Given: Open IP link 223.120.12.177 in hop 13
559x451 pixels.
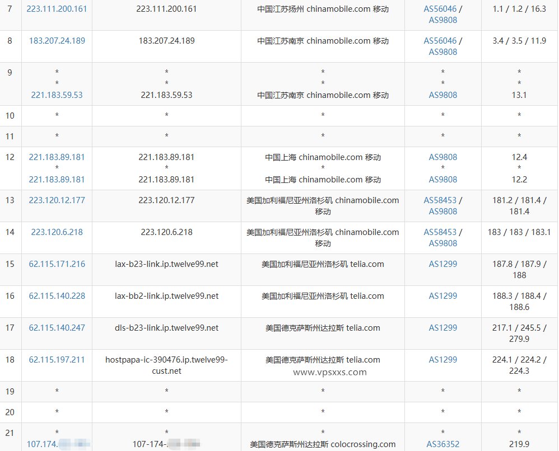Looking at the screenshot, I should [57, 200].
